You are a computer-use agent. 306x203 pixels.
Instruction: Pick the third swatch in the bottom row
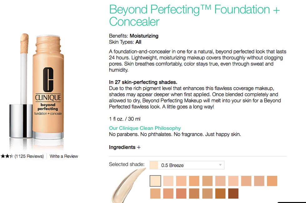click(181, 194)
